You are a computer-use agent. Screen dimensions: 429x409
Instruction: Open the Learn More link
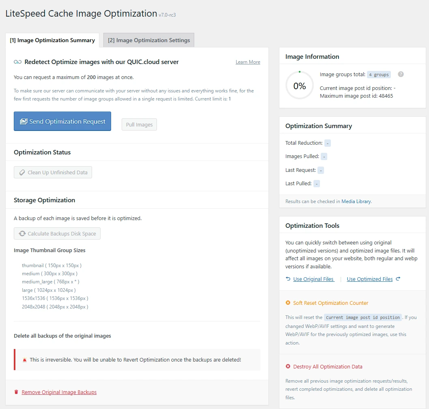(x=248, y=62)
